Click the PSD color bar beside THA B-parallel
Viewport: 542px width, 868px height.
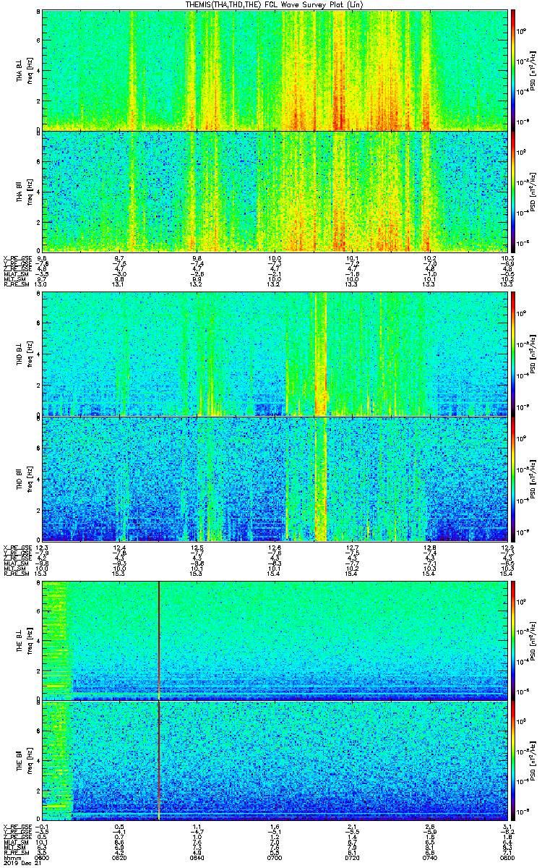(513, 191)
